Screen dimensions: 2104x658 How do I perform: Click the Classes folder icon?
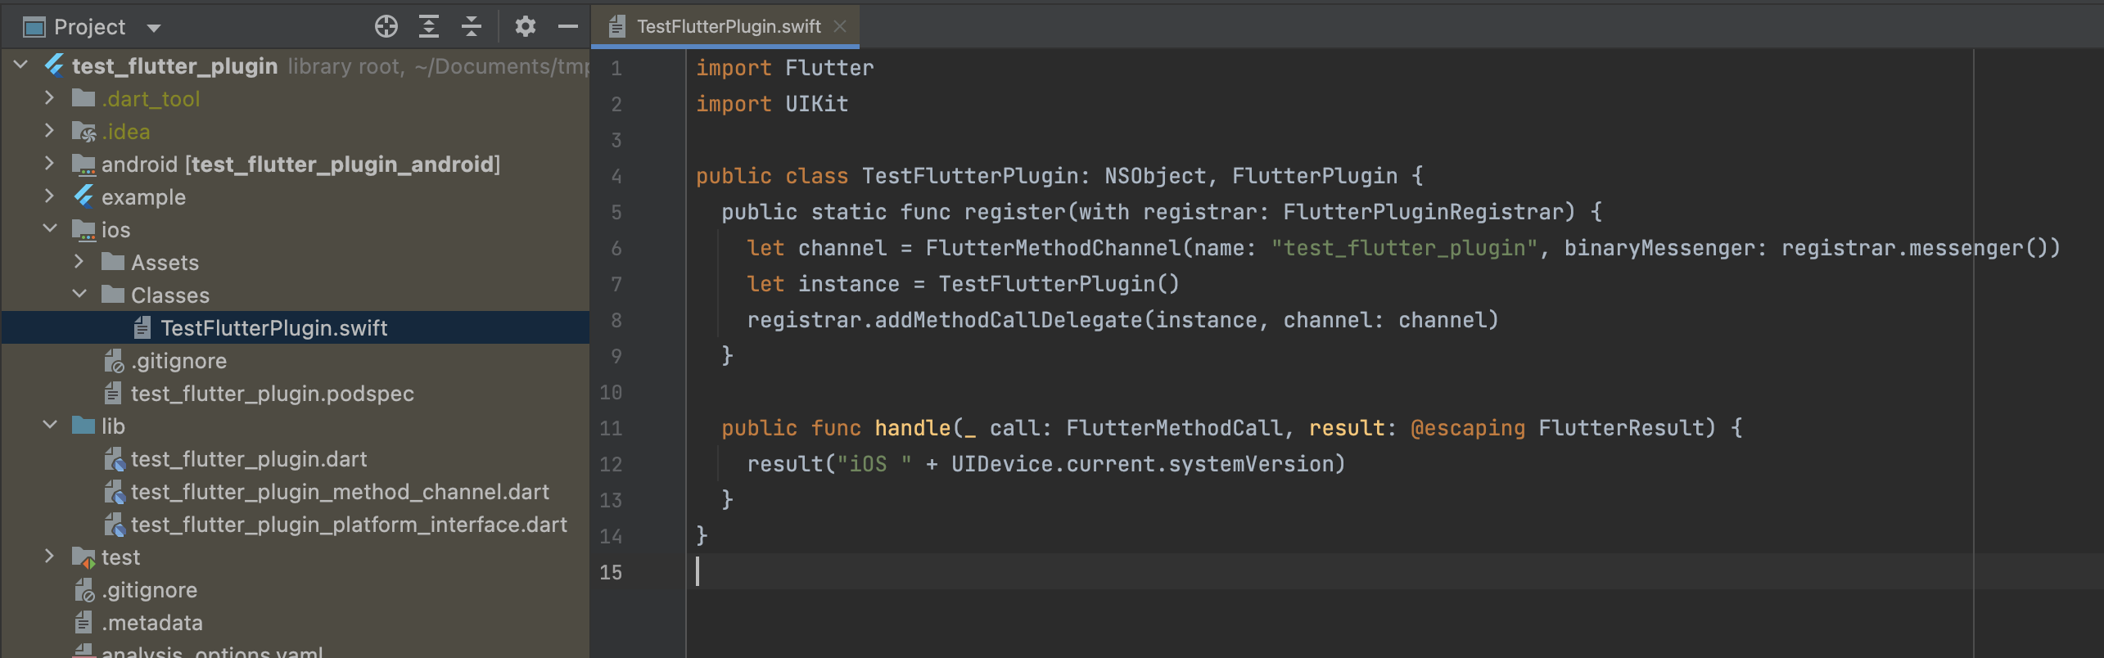point(113,295)
